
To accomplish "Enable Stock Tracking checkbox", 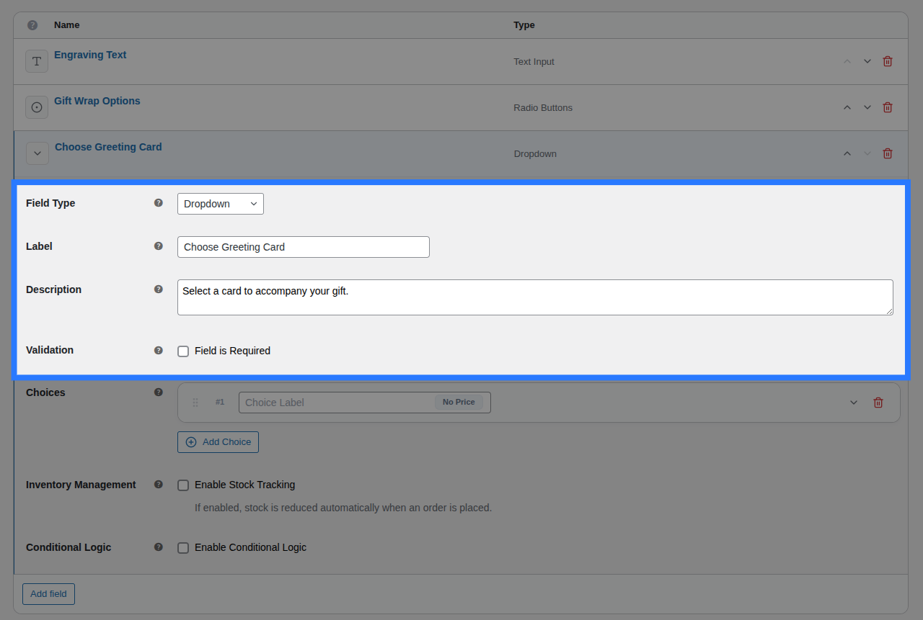I will [183, 485].
